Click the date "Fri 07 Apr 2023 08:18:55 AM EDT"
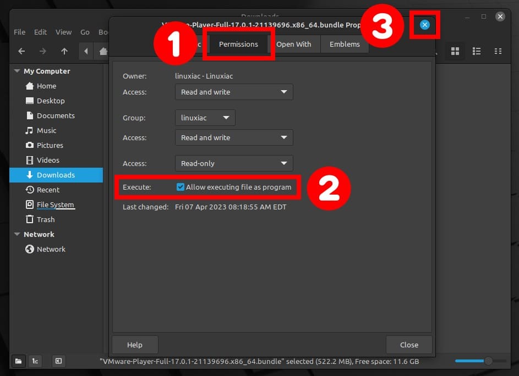This screenshot has width=519, height=376. [x=231, y=207]
